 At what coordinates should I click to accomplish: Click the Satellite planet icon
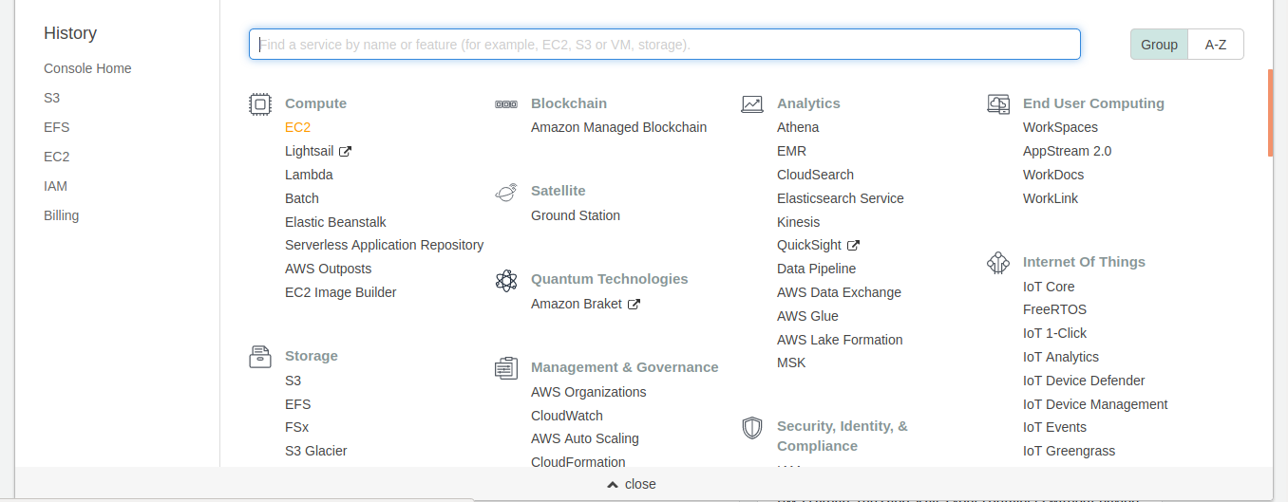(506, 192)
